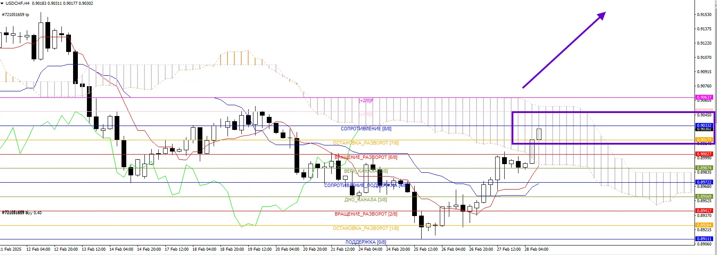Click the 20 Feb 20:00 time label

point(315,249)
